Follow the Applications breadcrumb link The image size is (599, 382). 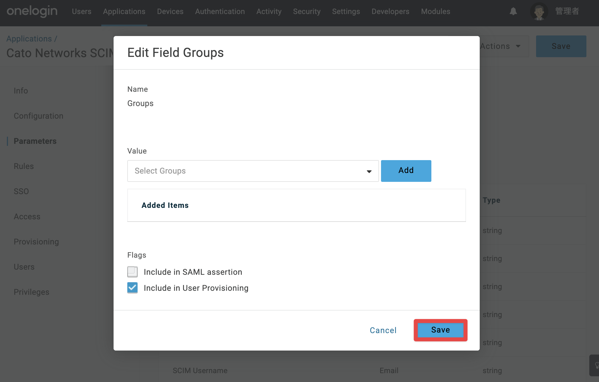click(29, 39)
